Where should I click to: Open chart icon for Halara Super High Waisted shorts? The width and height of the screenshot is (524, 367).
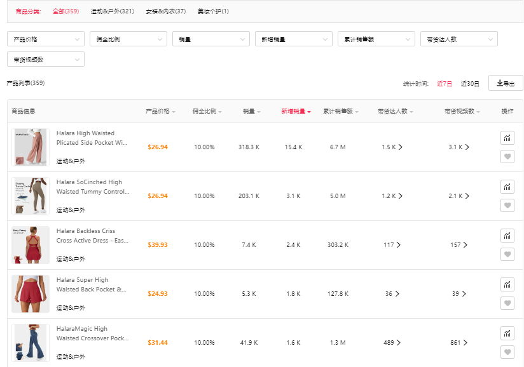(507, 284)
